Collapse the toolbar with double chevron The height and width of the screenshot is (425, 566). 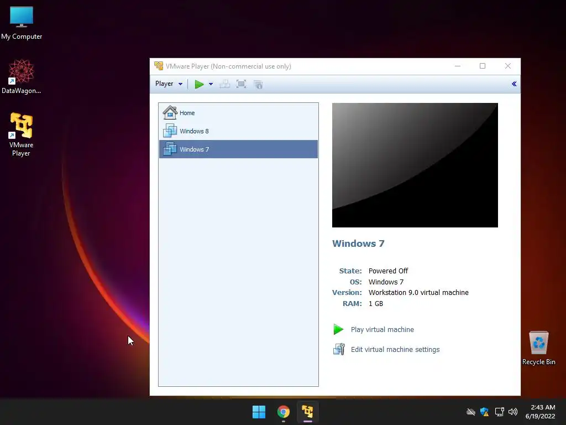point(514,84)
